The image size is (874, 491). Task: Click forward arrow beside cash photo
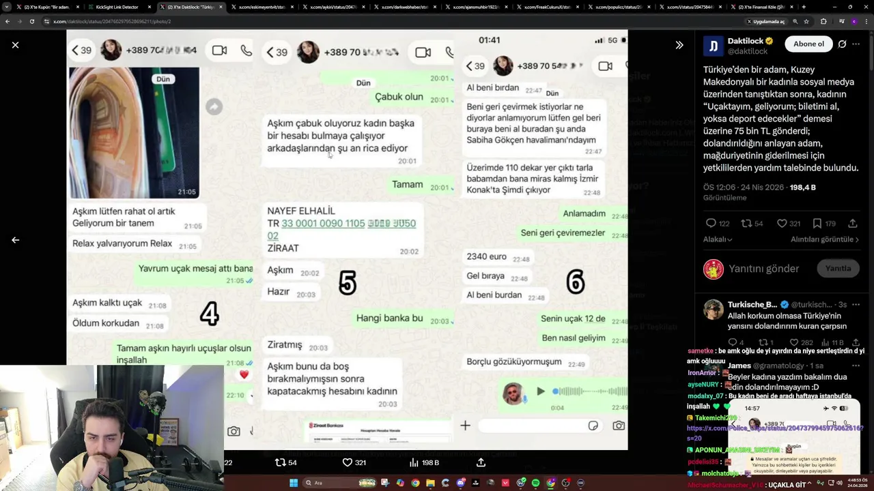214,106
